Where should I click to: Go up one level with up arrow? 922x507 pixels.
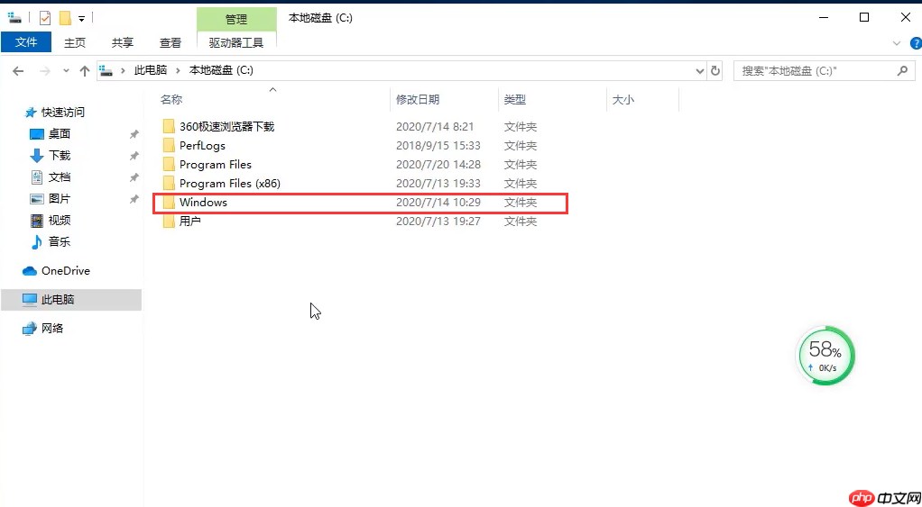click(x=85, y=71)
